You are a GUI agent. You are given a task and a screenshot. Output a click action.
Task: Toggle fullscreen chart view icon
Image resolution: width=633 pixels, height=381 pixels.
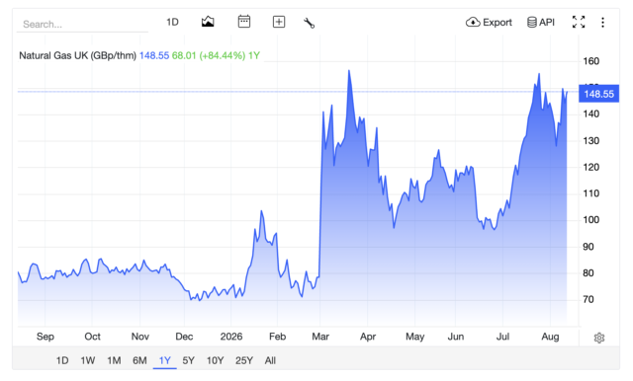579,22
